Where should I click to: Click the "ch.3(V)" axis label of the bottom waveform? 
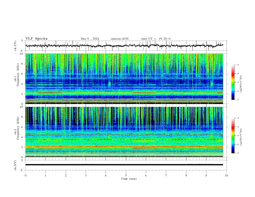[15, 165]
